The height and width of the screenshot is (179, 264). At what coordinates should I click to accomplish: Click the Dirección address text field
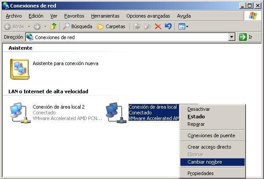[128, 37]
